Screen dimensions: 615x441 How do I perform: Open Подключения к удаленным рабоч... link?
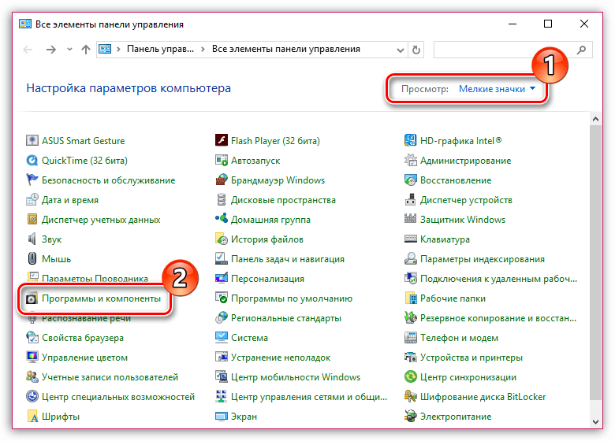[498, 279]
